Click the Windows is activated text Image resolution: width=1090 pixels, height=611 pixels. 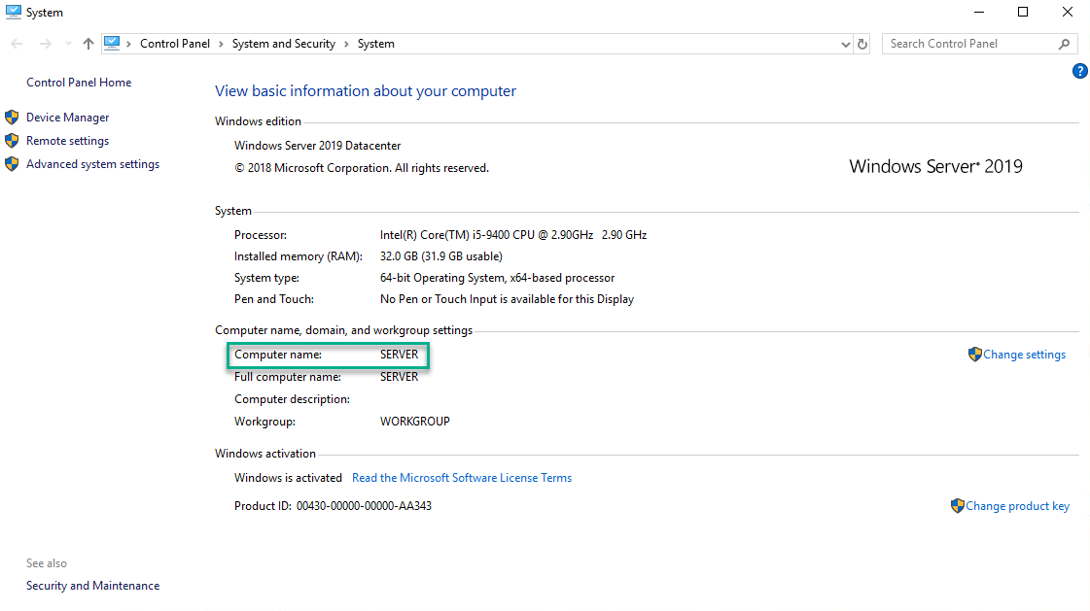tap(288, 478)
